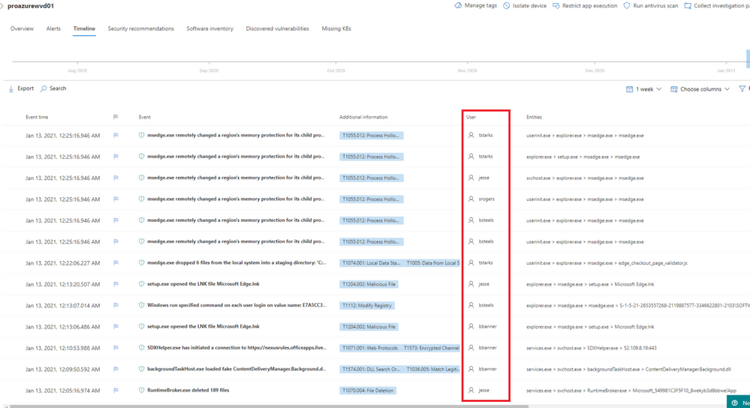Click the T1070.004: File Deletion tag

click(x=368, y=391)
